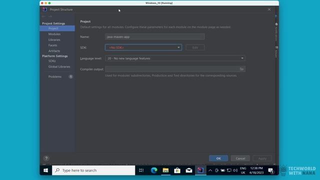Expand the Language level dropdown
The height and width of the screenshot is (180, 320).
coord(175,58)
